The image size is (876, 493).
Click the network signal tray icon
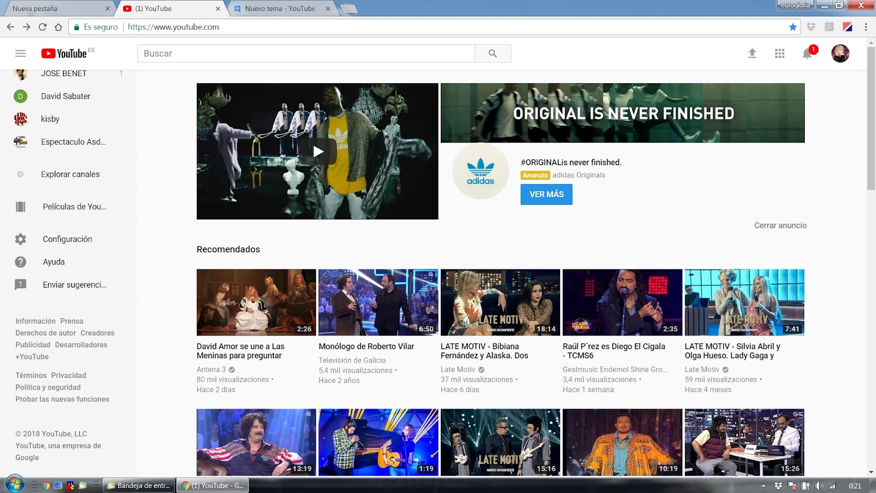(833, 486)
